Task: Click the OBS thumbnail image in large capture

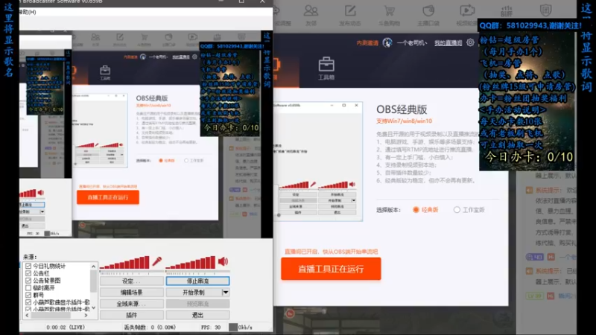Action: (318, 162)
